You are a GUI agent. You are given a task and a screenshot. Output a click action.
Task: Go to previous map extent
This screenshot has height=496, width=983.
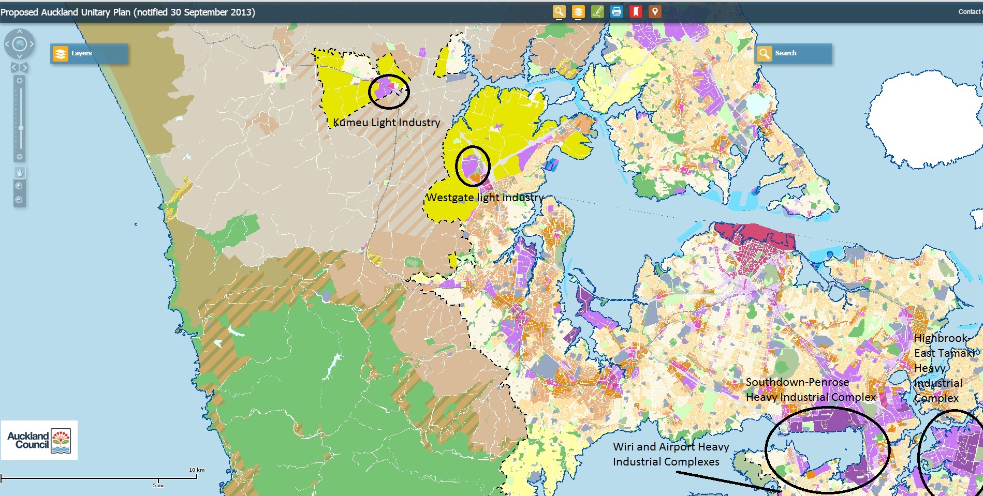pyautogui.click(x=14, y=67)
